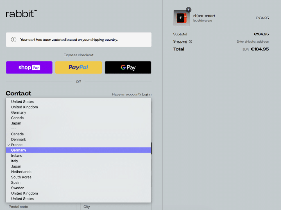Click the leuchtorange variant label
The height and width of the screenshot is (210, 281).
203,20
